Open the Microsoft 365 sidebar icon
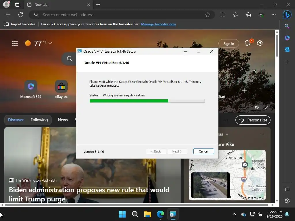Screen dimensions: 295x221 click(x=287, y=38)
